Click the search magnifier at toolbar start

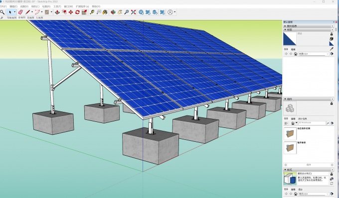(2, 12)
